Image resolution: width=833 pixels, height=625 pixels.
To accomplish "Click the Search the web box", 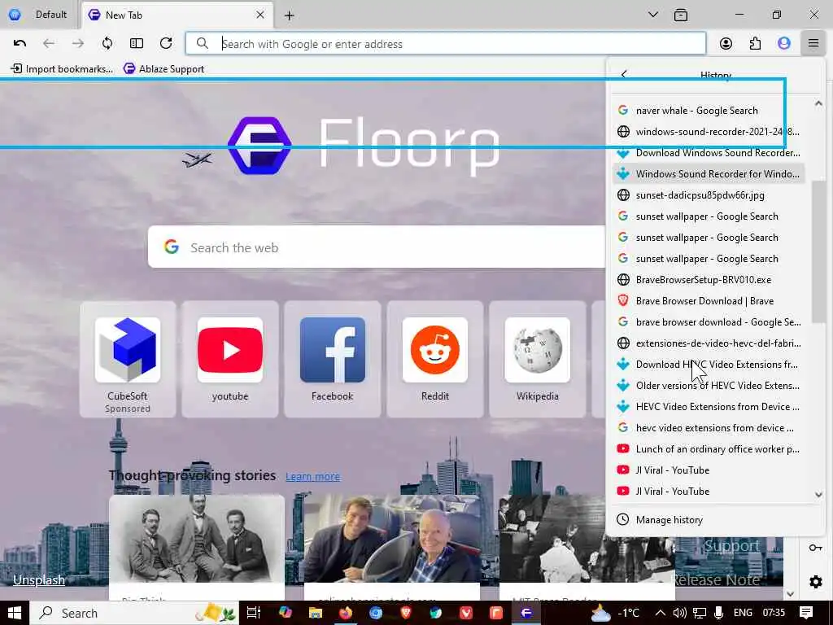I will [376, 247].
